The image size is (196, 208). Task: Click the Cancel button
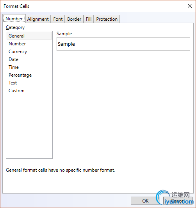tap(178, 201)
